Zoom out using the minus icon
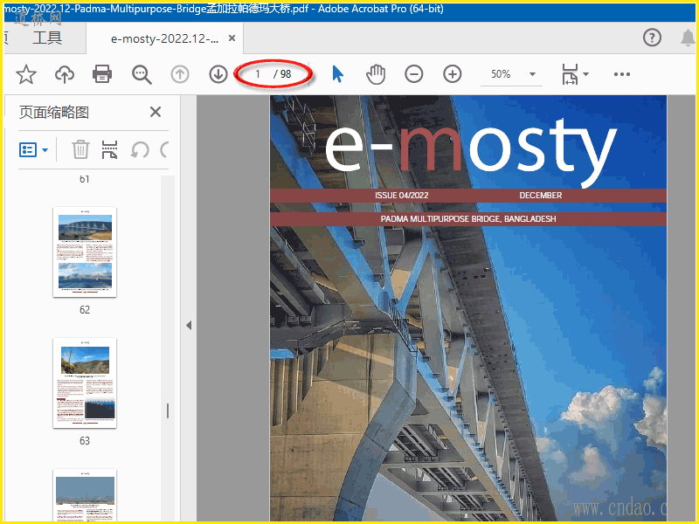 (414, 74)
